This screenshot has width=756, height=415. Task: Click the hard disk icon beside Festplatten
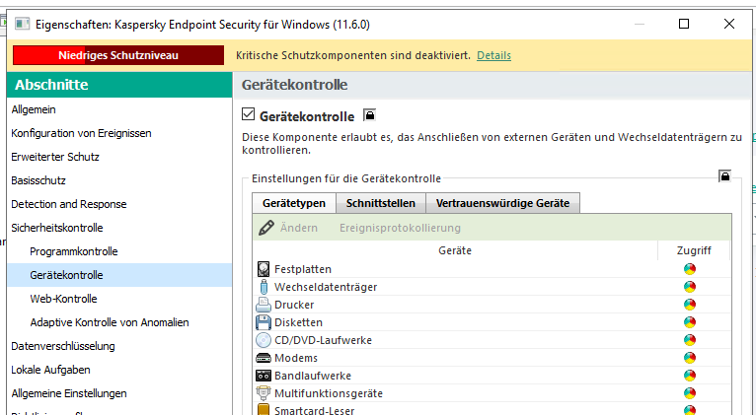click(264, 269)
